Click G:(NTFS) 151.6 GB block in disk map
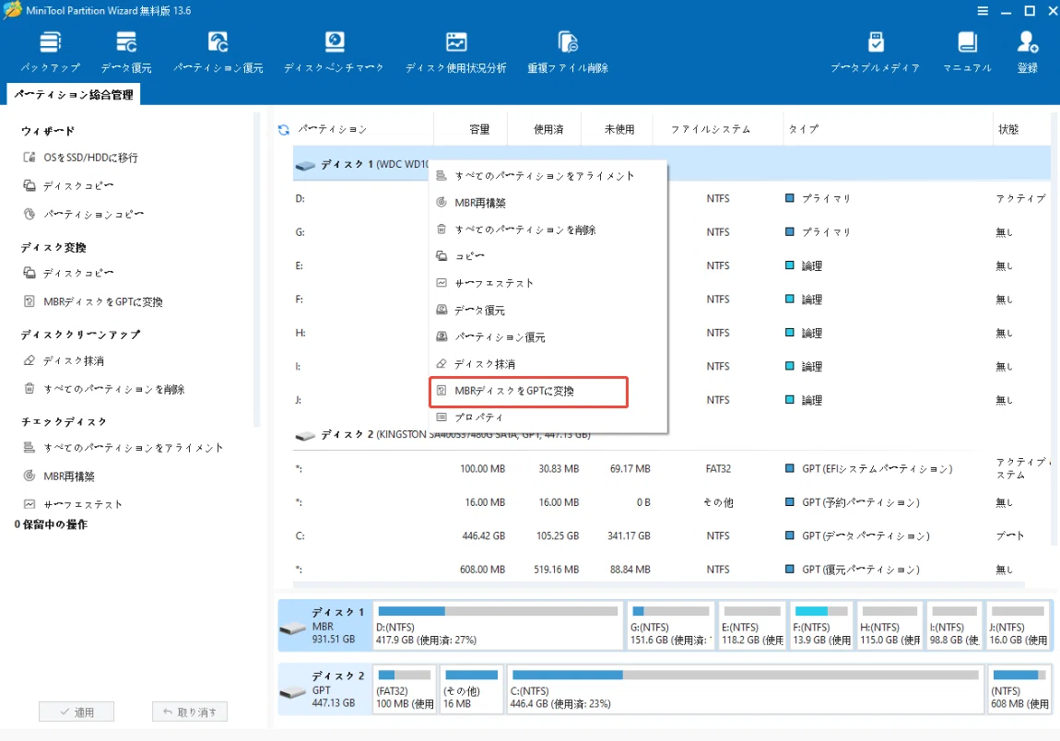The height and width of the screenshot is (741, 1060). coord(671,626)
